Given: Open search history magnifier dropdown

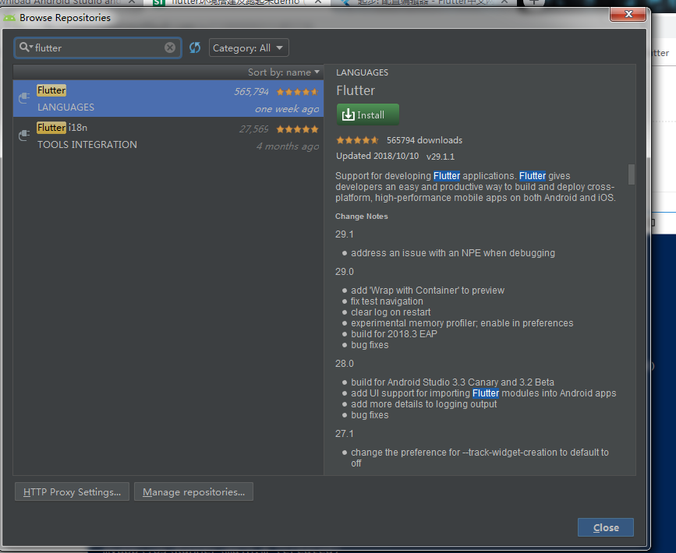Looking at the screenshot, I should [x=26, y=47].
